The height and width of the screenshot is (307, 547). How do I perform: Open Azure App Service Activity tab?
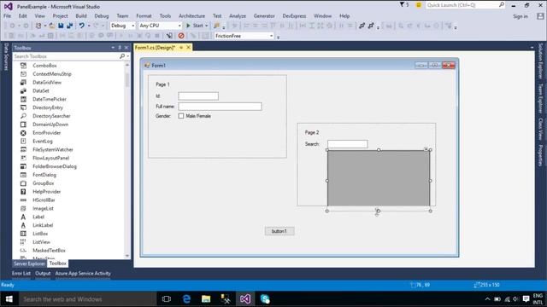click(83, 274)
